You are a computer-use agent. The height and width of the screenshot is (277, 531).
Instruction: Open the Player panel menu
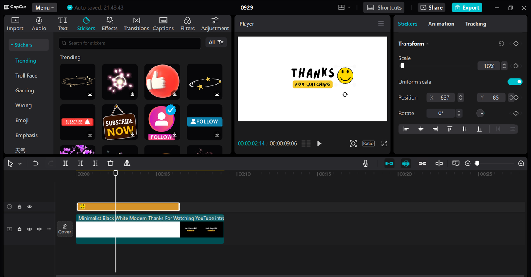pyautogui.click(x=381, y=24)
